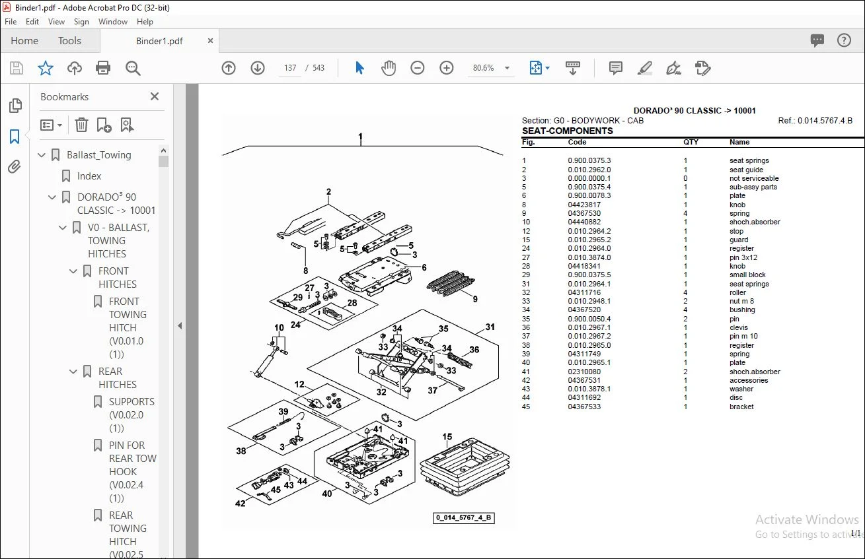Open the Sign document tool
The height and width of the screenshot is (559, 865).
(x=674, y=68)
